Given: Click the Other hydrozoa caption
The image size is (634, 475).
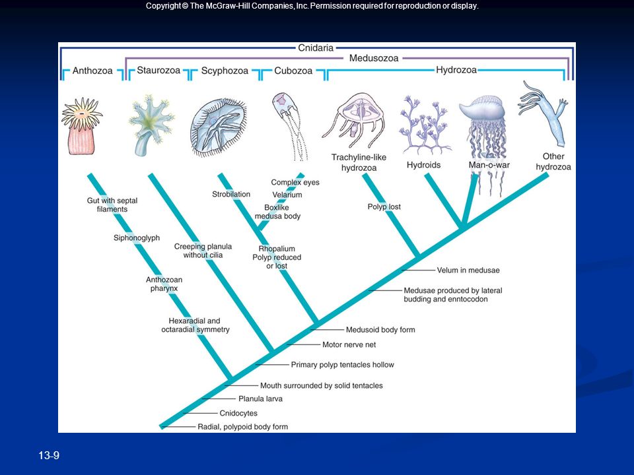Looking at the screenshot, I should click(x=553, y=162).
